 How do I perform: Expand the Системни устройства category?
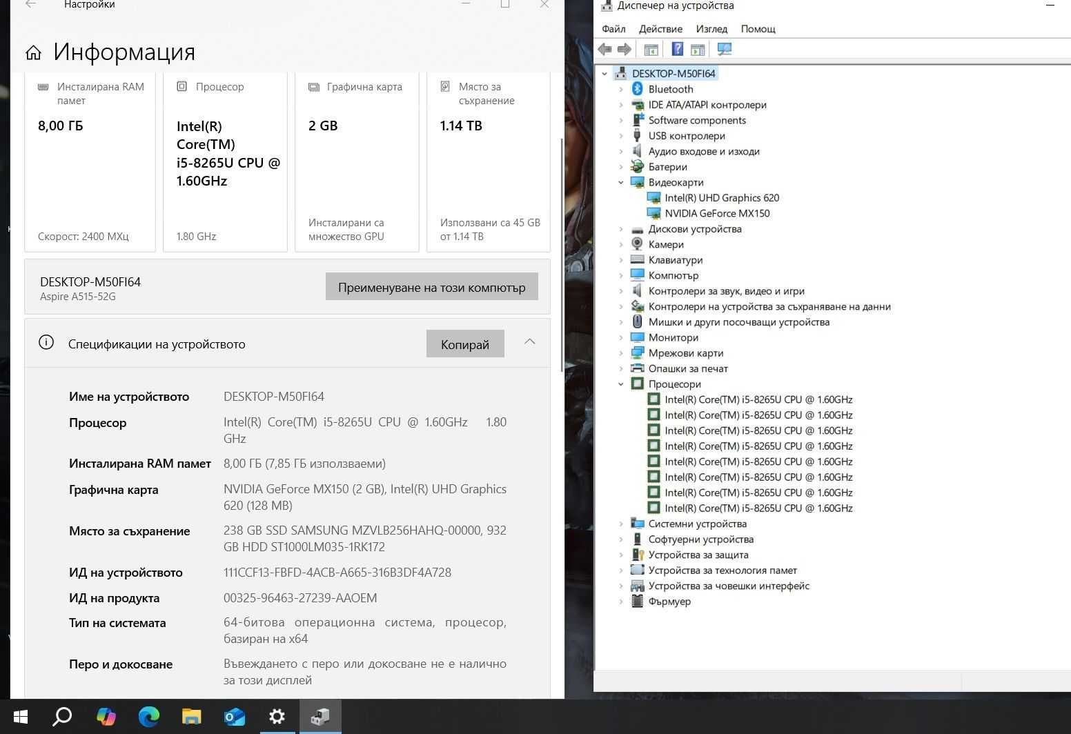click(621, 524)
